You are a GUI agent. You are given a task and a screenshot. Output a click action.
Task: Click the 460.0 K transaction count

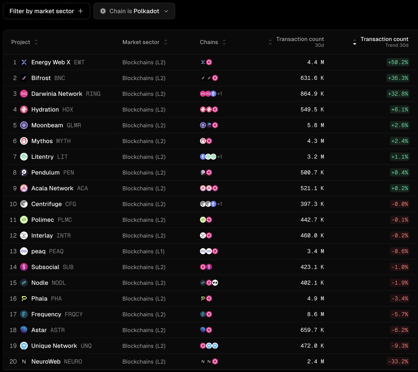pyautogui.click(x=312, y=236)
